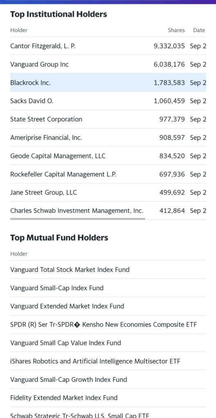Screen dimensions: 216x418
Task: Select the SPDR Kensho New Economies Composite ETF
Action: click(x=108, y=325)
